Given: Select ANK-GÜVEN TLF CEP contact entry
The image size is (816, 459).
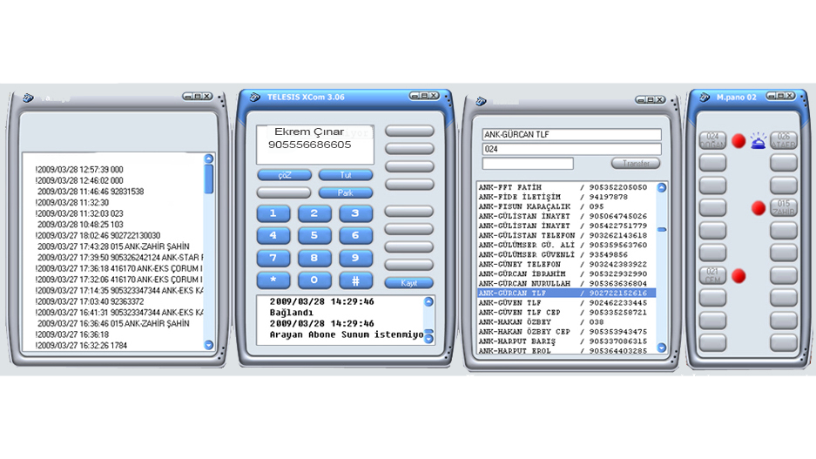Looking at the screenshot, I should [x=565, y=312].
